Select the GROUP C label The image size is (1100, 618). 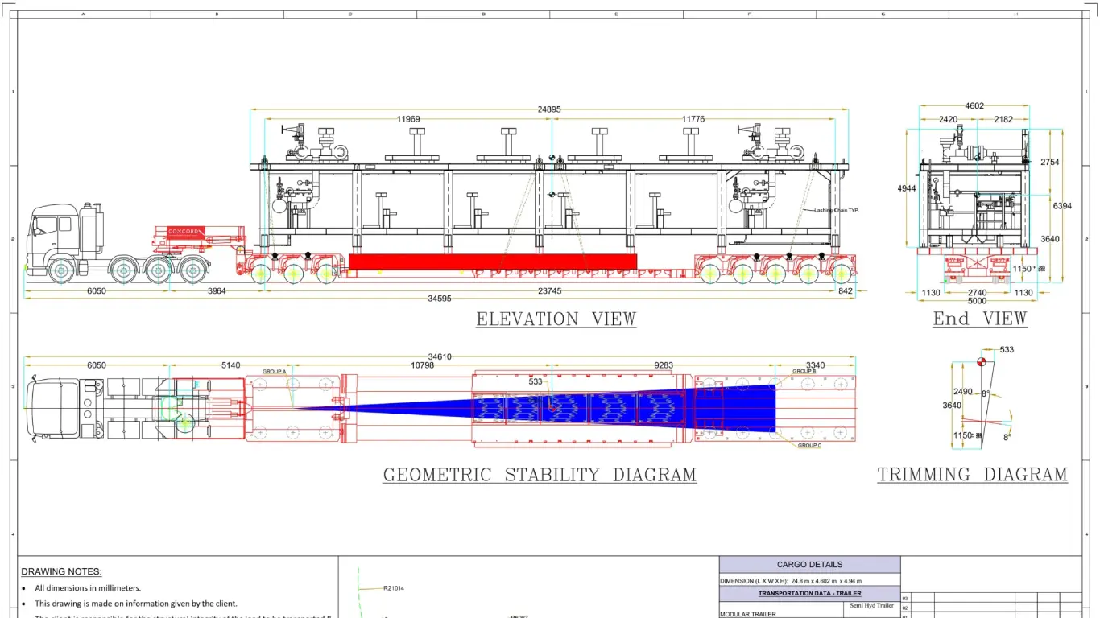tap(809, 445)
